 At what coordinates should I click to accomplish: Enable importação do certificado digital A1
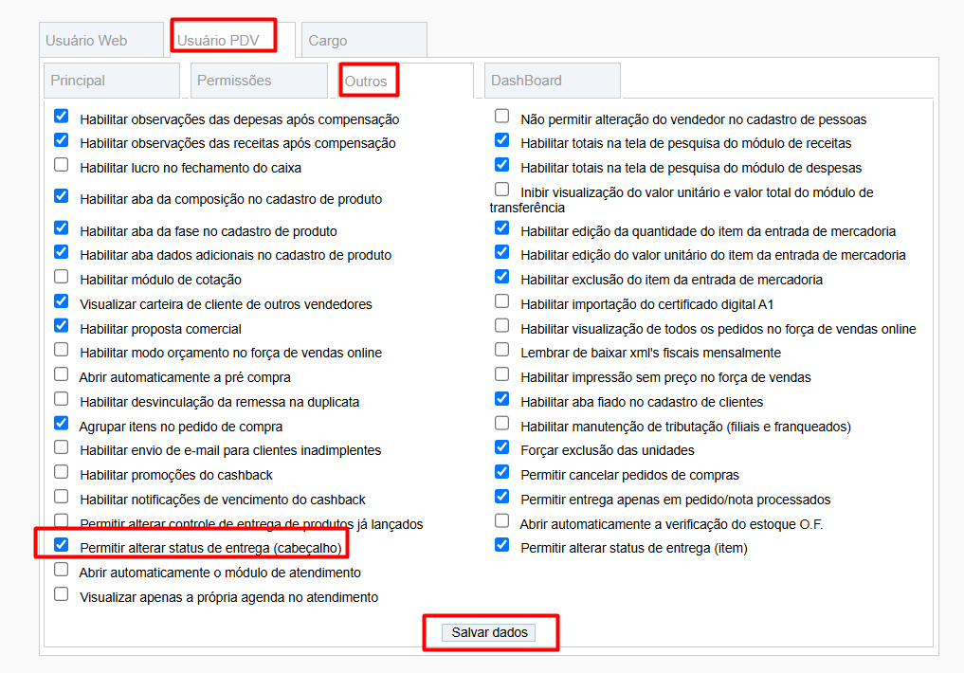[501, 300]
